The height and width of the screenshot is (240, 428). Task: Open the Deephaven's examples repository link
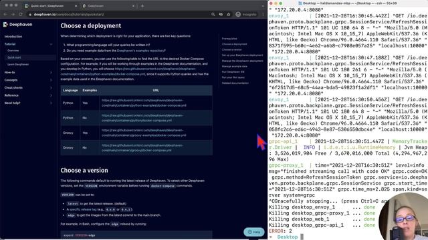pos(140,51)
